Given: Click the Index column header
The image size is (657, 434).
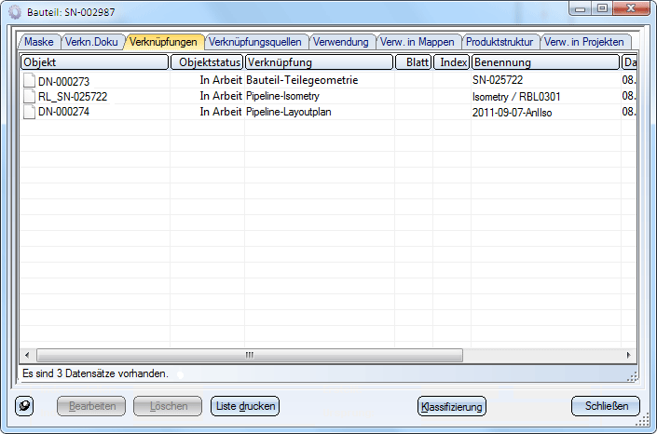Looking at the screenshot, I should click(452, 62).
